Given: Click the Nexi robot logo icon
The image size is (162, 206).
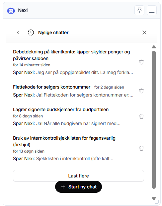Looking at the screenshot, I should click(x=11, y=10).
